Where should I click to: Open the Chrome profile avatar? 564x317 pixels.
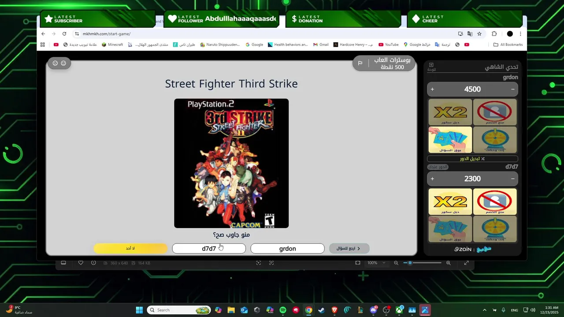510,34
